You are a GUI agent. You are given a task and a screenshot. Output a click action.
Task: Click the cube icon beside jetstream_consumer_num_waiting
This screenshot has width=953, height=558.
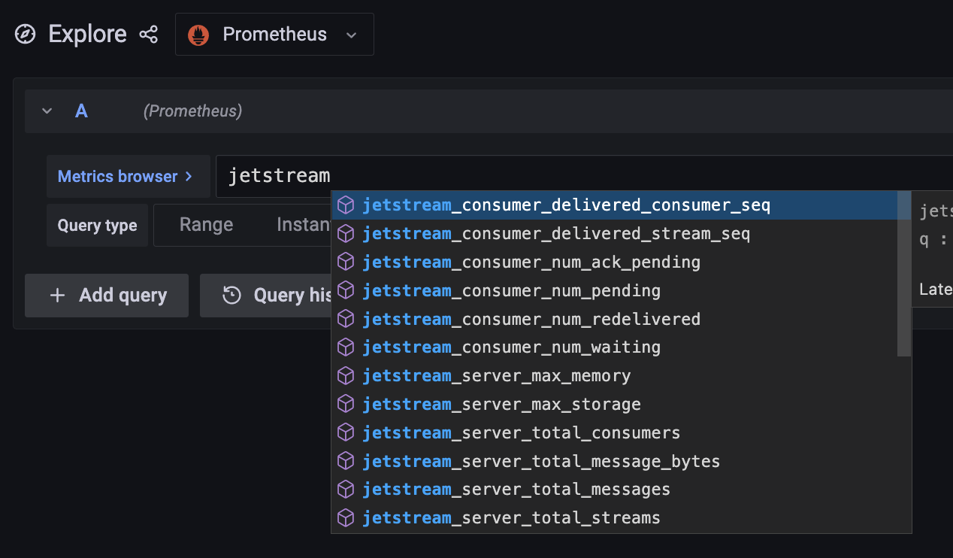click(x=346, y=347)
